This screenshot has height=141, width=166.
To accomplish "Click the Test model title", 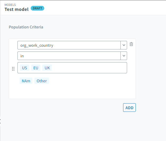I will click(x=16, y=9).
